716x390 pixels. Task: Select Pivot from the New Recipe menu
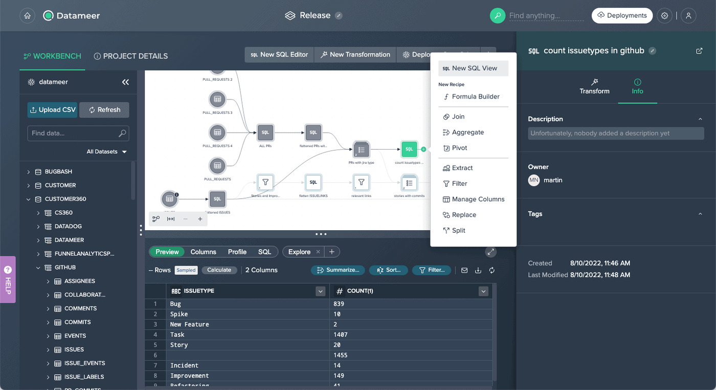click(460, 148)
